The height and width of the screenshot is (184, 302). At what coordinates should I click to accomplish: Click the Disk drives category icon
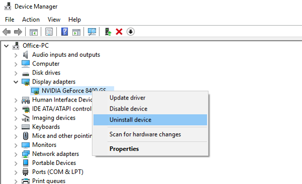(26, 74)
